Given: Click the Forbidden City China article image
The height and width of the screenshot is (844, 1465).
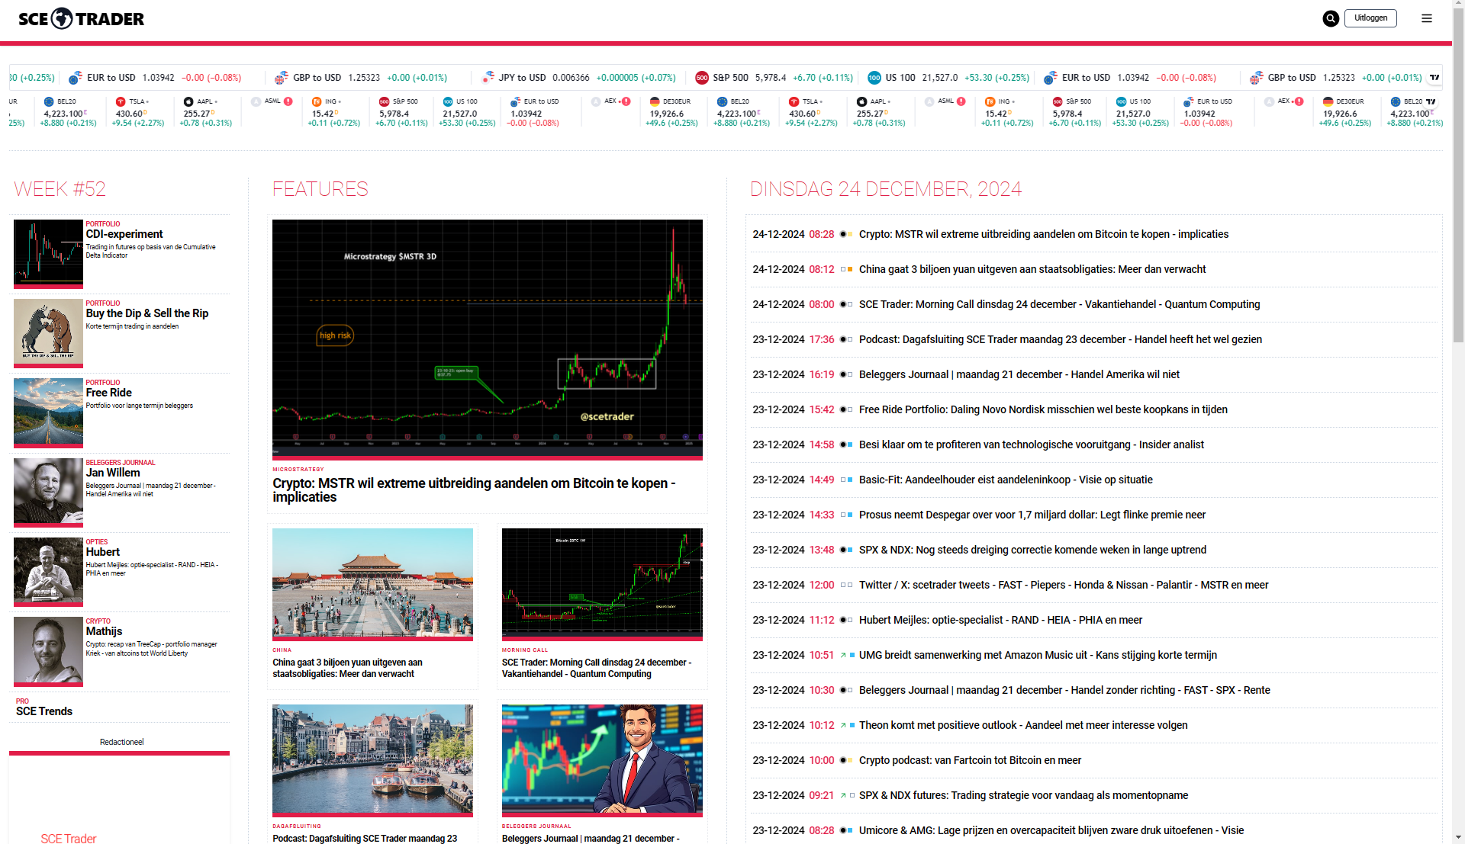Looking at the screenshot, I should (x=372, y=583).
